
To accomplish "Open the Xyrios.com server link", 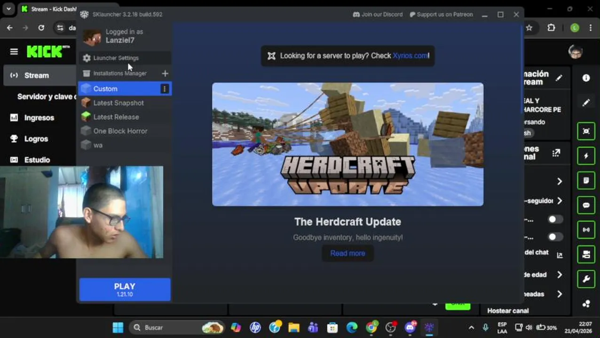I will (x=410, y=55).
